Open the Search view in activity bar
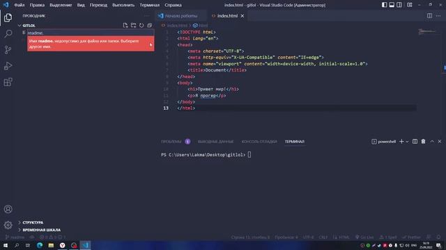 point(8,34)
